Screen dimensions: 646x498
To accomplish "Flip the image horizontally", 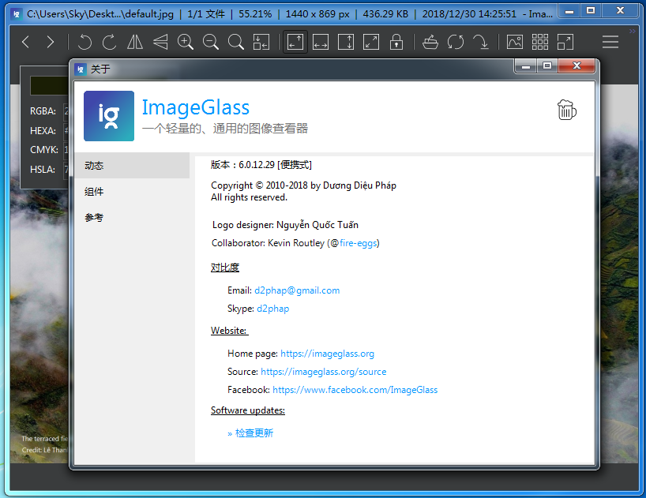I will (x=134, y=41).
